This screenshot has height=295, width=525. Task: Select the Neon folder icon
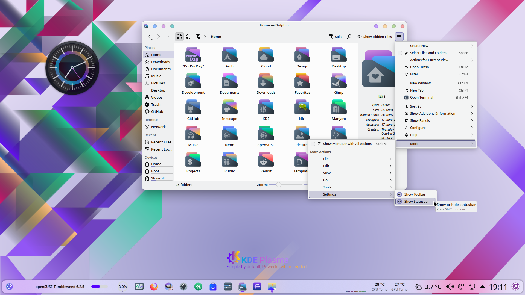coord(229,133)
